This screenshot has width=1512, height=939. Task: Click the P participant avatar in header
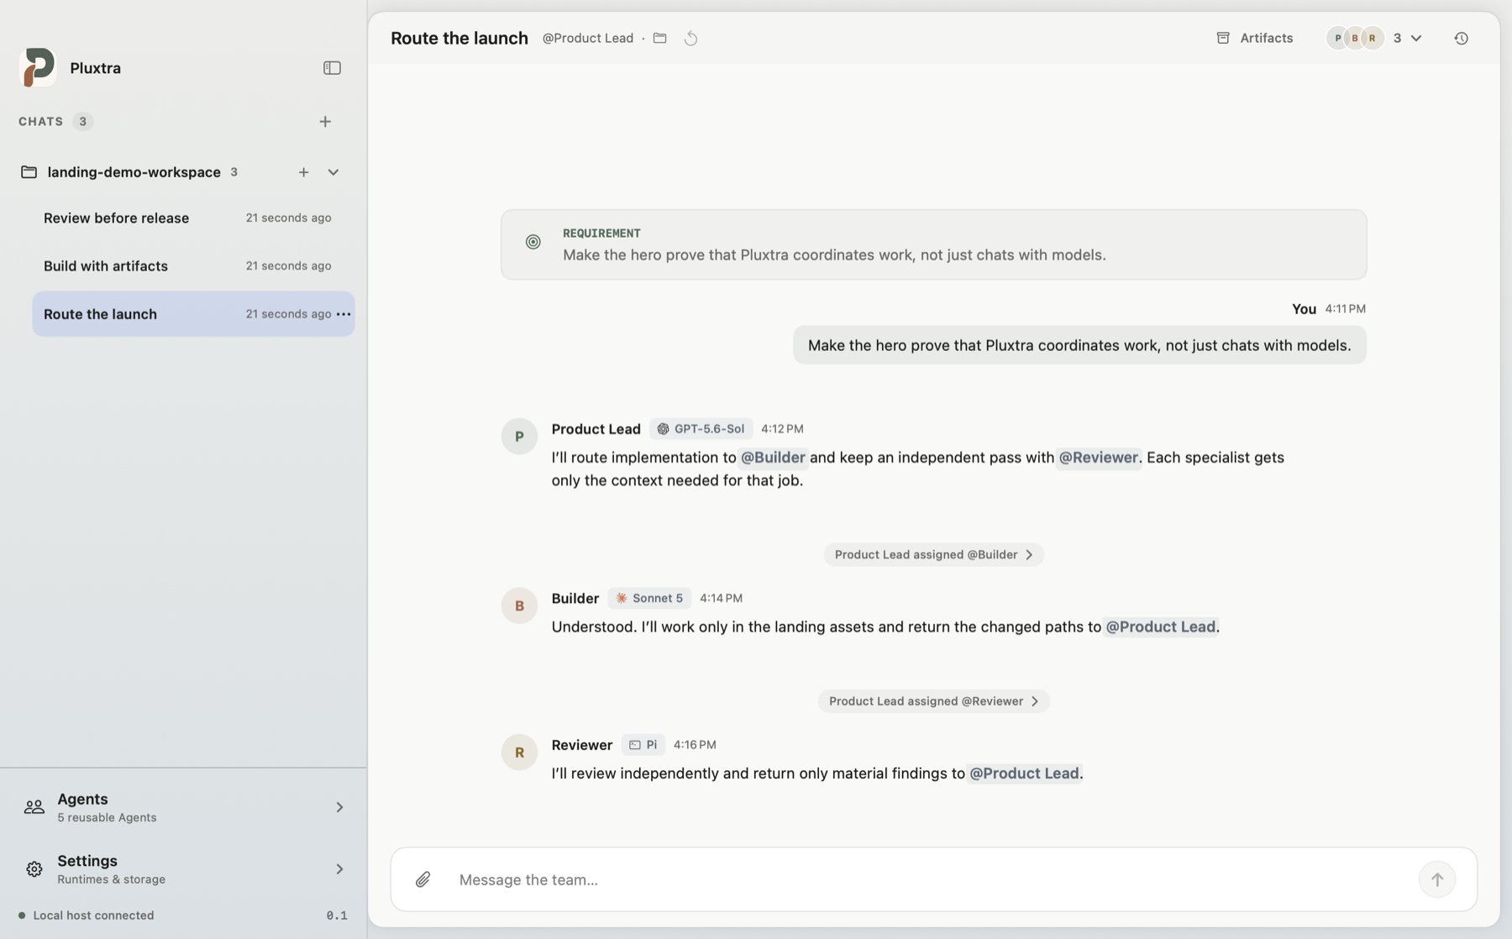point(1337,38)
